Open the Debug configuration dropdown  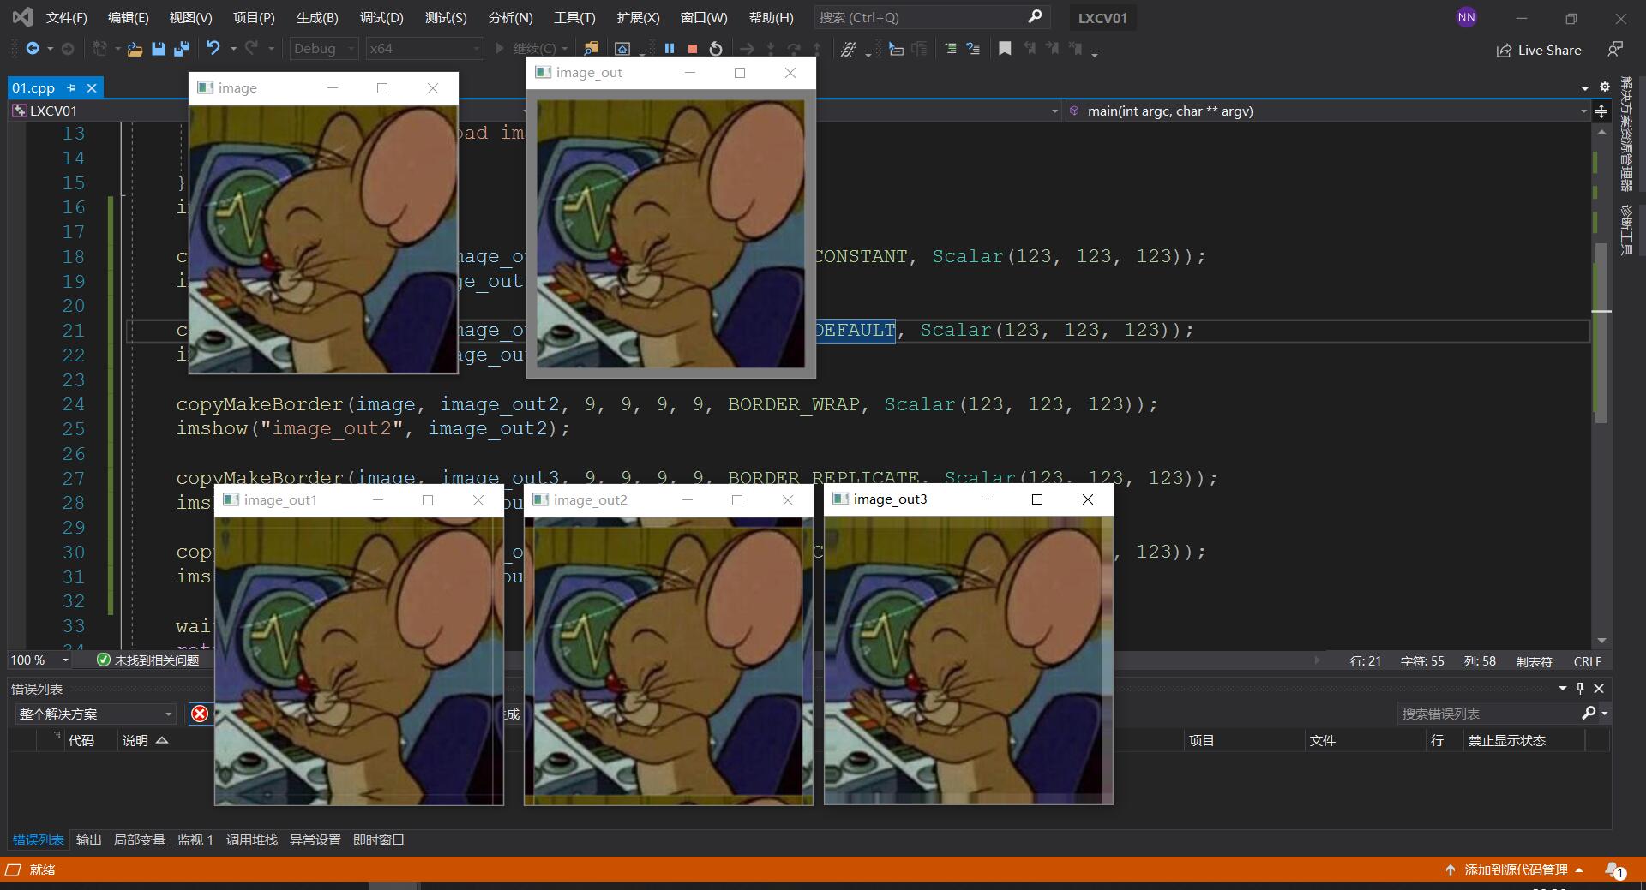(x=323, y=49)
